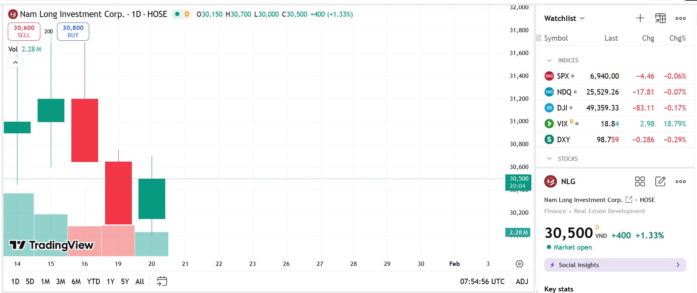697x293 pixels.
Task: Click the 30,600 SELL button
Action: pyautogui.click(x=24, y=31)
